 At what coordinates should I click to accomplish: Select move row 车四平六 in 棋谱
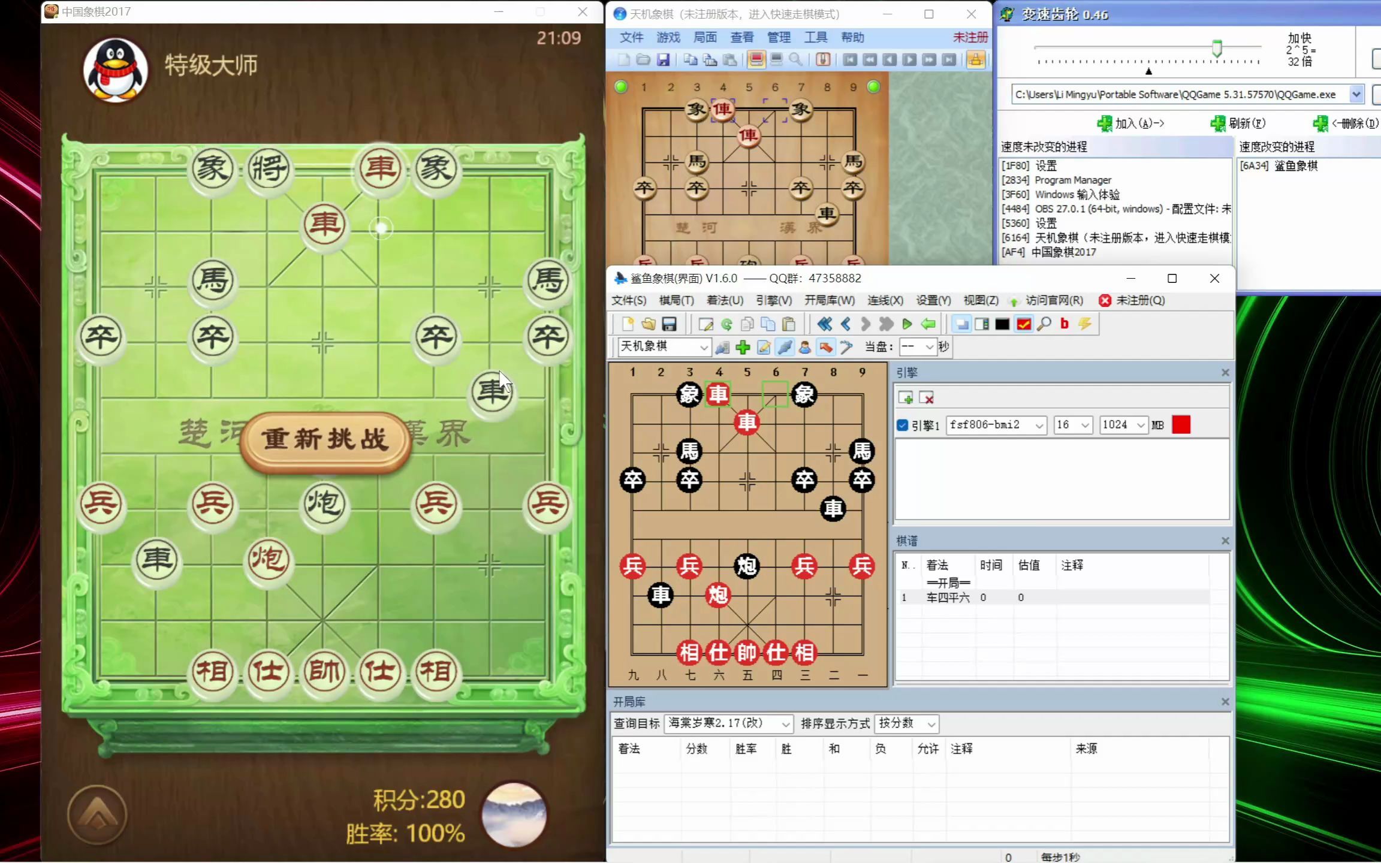tap(1055, 598)
